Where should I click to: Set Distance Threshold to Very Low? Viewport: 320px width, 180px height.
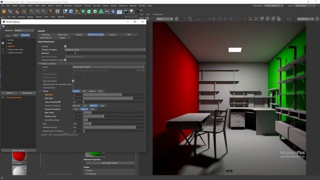(x=76, y=105)
